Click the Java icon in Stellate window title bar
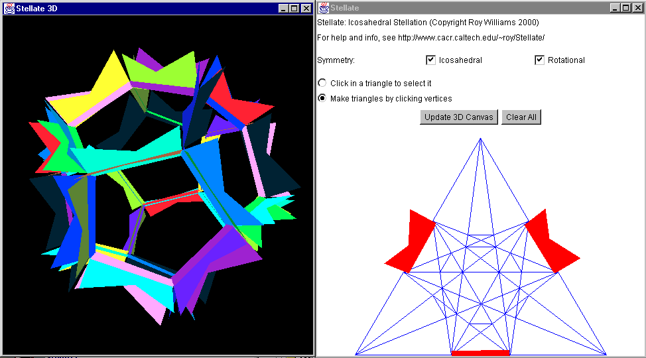This screenshot has width=646, height=358. (324, 8)
